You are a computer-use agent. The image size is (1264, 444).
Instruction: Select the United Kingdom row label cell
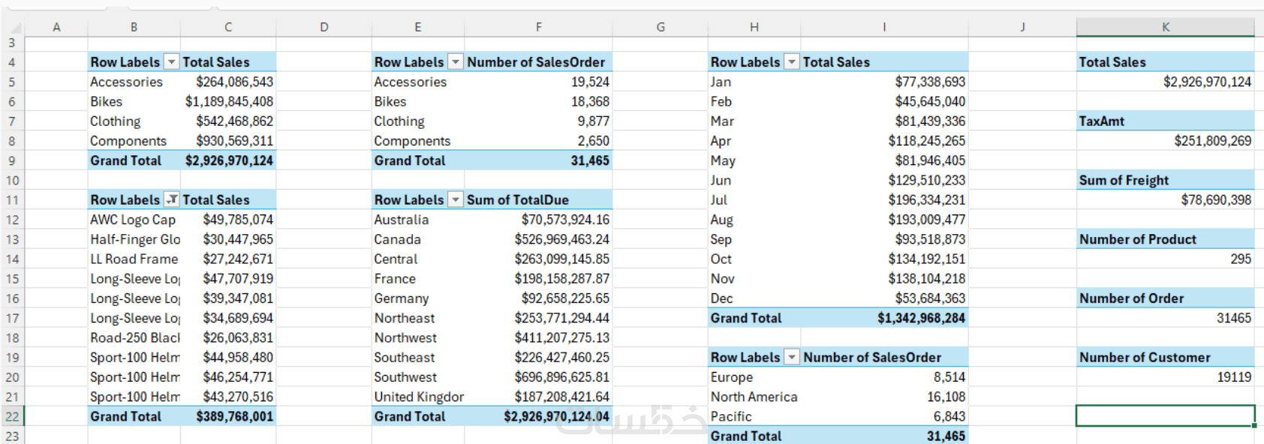tap(418, 397)
